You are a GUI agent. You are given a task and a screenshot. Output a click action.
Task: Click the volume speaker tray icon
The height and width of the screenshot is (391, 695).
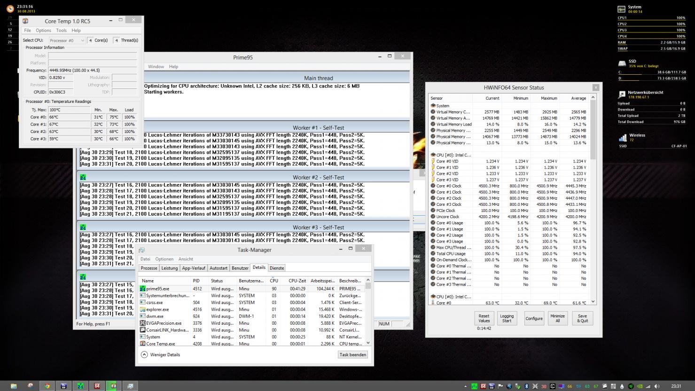tap(657, 386)
